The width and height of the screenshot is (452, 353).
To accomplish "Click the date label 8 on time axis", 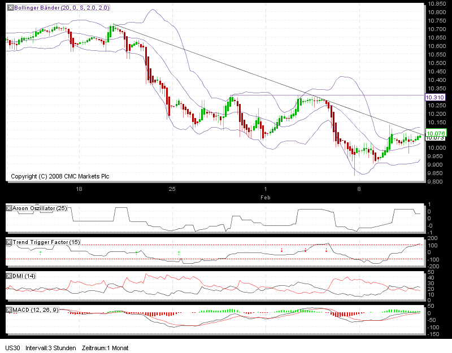I will pos(359,189).
